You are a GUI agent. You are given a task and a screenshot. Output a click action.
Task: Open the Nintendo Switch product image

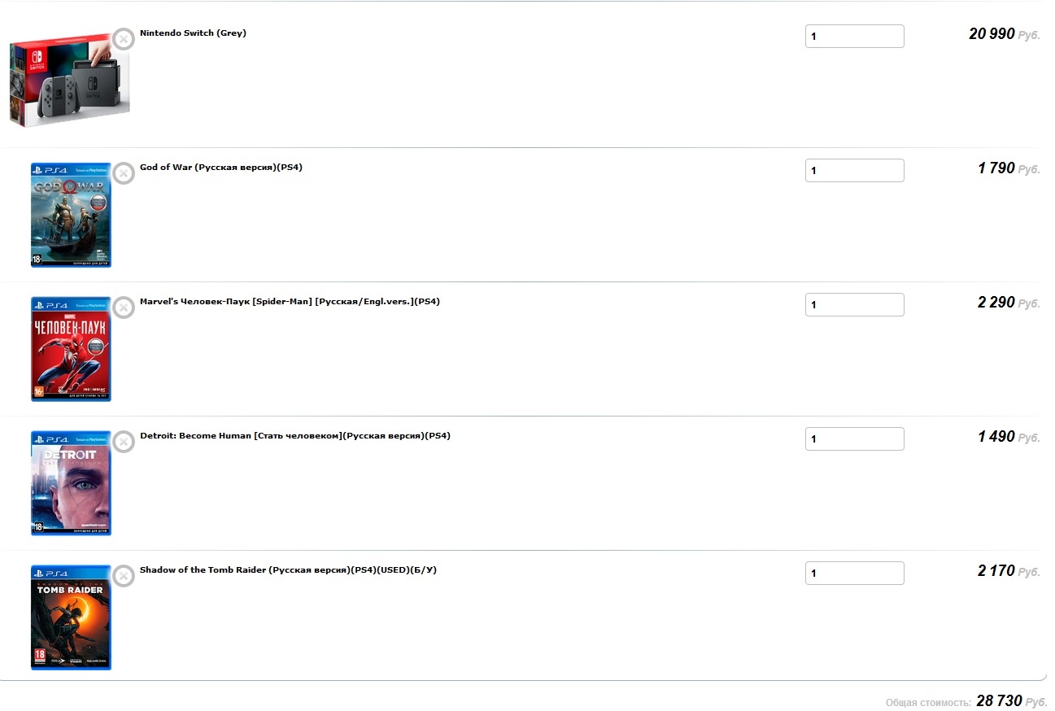(x=70, y=81)
